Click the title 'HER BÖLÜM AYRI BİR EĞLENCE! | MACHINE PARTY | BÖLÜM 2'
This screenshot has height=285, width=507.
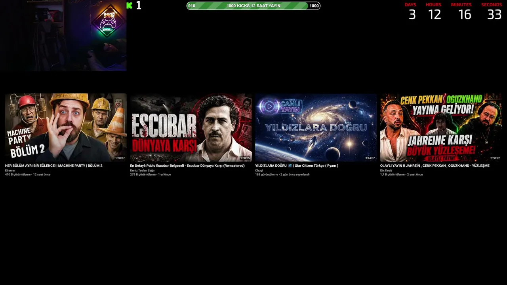pyautogui.click(x=54, y=166)
